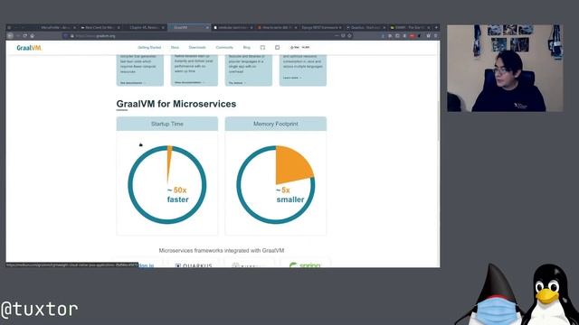Screen dimensions: 579x325
Task: Click the browser back button
Action: (10, 36)
